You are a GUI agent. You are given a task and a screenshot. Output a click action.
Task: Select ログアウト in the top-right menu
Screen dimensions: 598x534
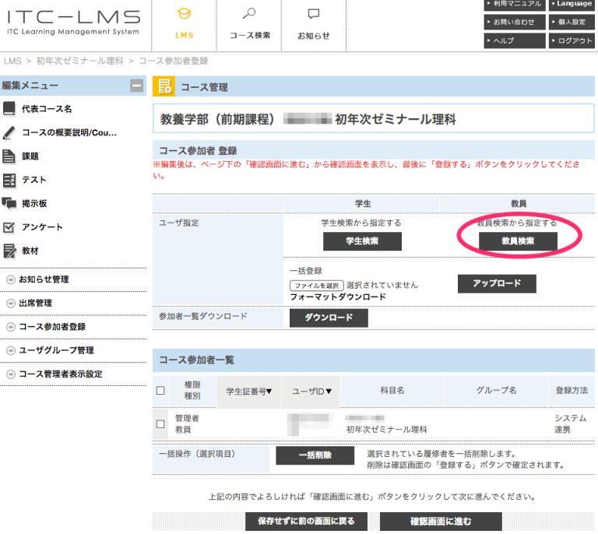click(573, 41)
